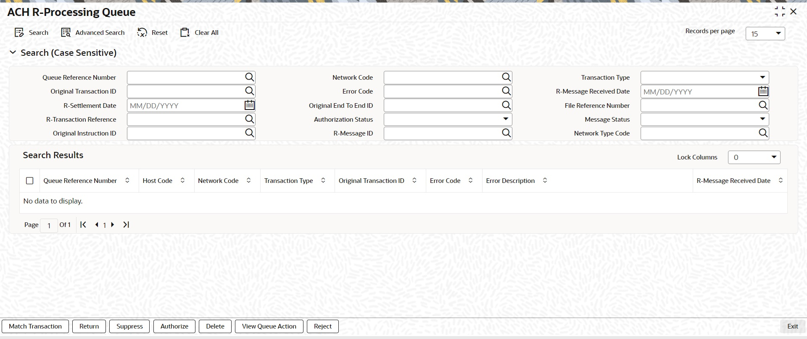Go to previous page of results
The height and width of the screenshot is (339, 807).
97,224
